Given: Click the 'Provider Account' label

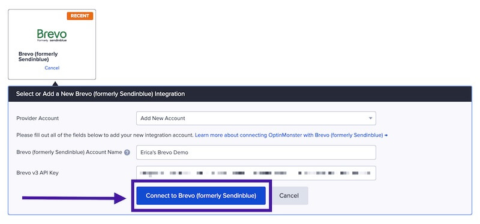Looking at the screenshot, I should coord(38,118).
